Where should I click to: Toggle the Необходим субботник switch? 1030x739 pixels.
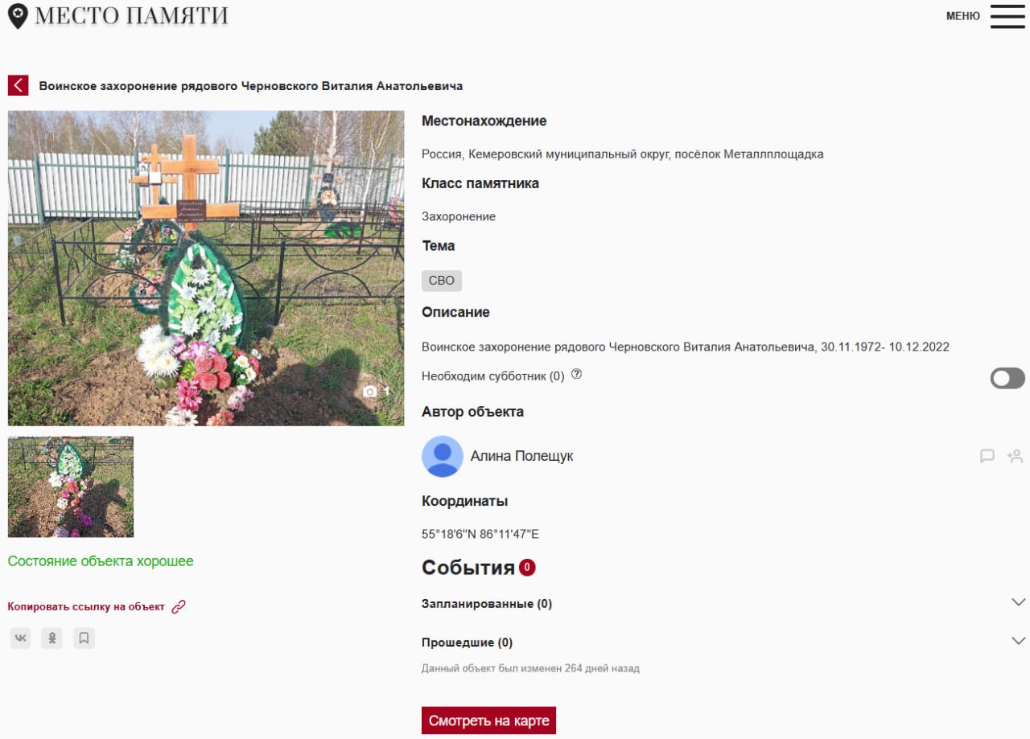pyautogui.click(x=1007, y=378)
